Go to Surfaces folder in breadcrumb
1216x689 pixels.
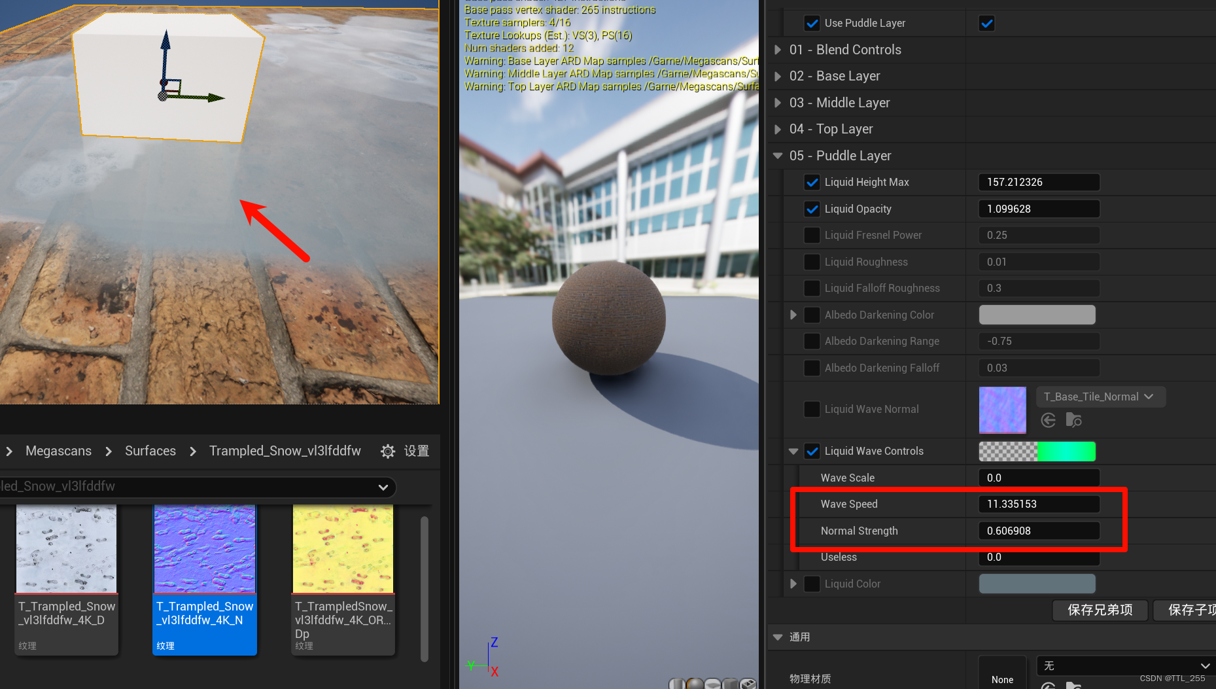150,451
